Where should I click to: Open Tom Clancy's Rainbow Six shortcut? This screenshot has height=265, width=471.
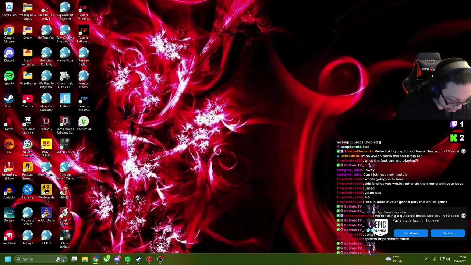[x=65, y=126]
